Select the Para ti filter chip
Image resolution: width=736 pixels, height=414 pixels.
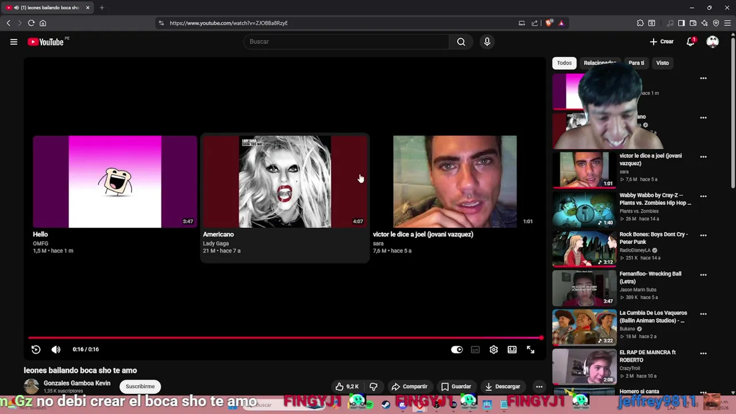tap(636, 63)
